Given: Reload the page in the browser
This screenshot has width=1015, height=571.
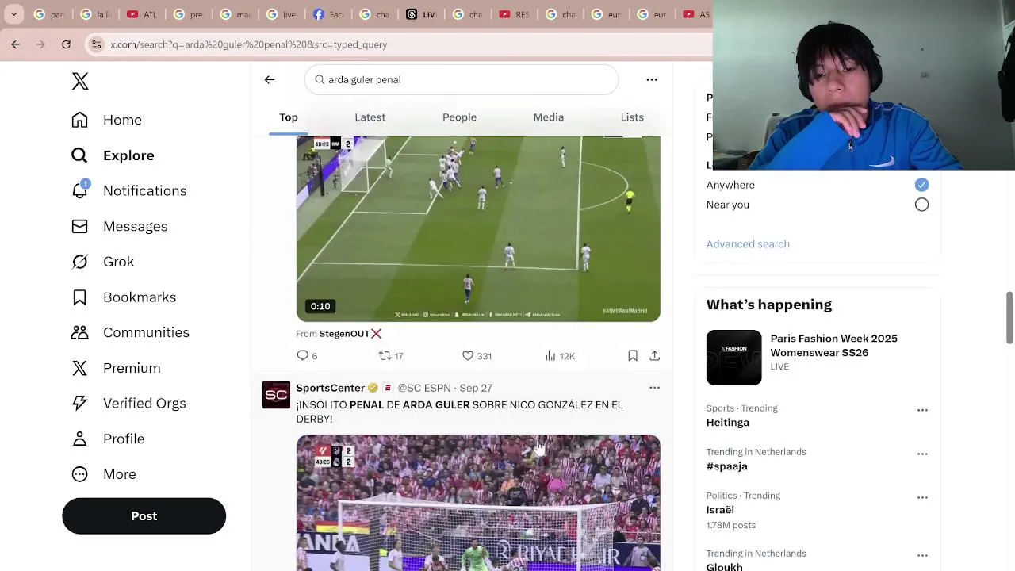Looking at the screenshot, I should click(x=67, y=44).
